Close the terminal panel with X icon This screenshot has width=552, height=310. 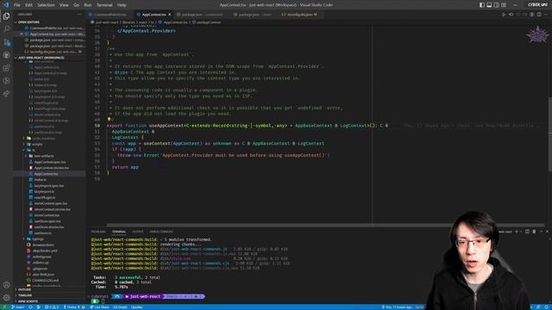[x=547, y=232]
